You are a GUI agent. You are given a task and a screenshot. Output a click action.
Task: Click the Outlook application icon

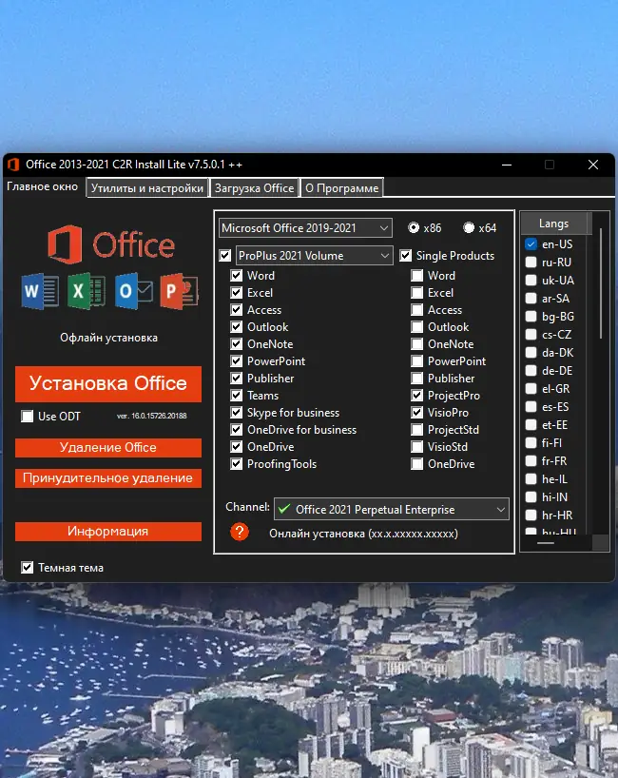point(133,291)
